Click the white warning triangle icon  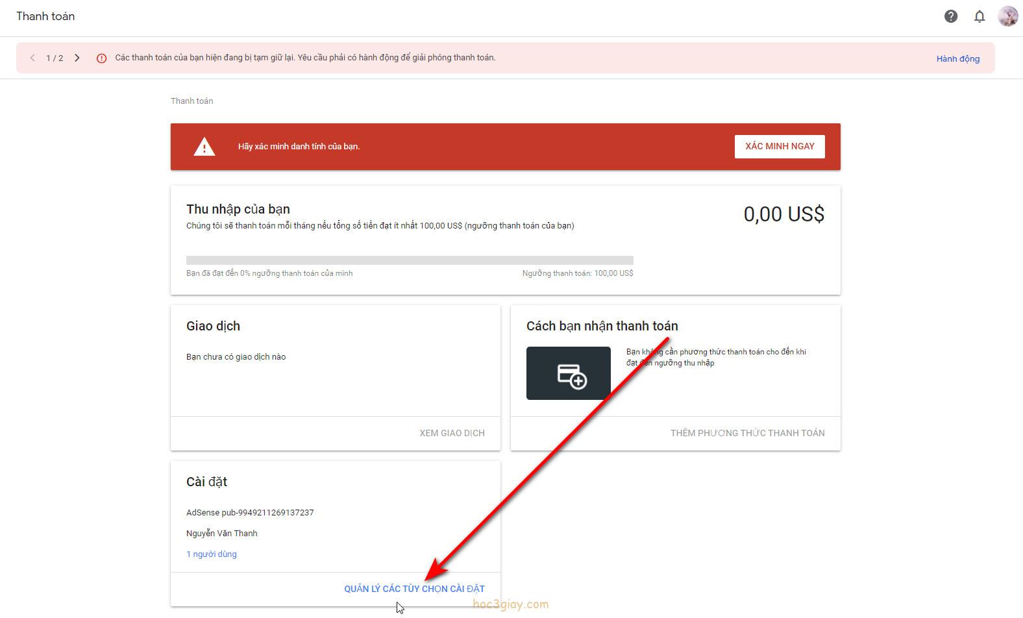[204, 147]
